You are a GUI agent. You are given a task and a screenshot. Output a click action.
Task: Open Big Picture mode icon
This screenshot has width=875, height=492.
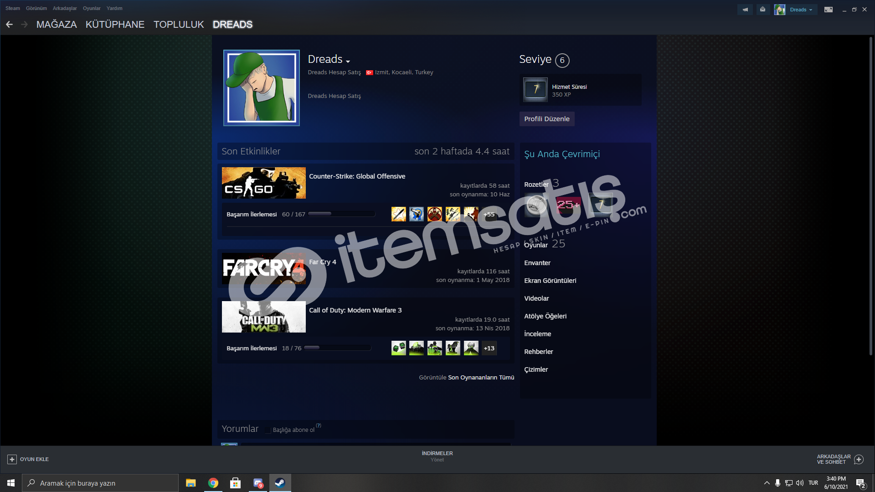(x=829, y=10)
